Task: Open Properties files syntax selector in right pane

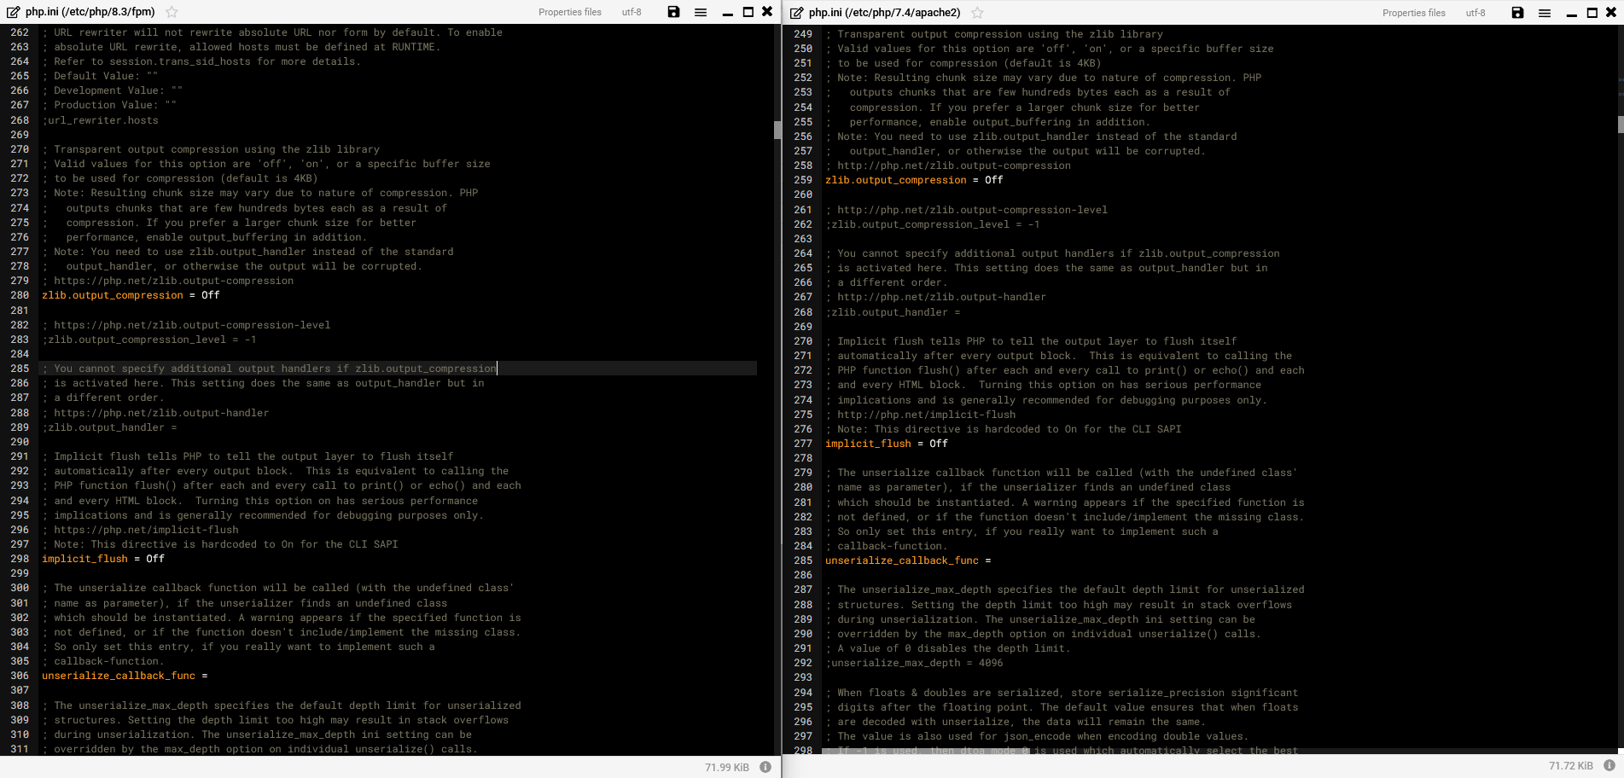Action: (x=1414, y=12)
